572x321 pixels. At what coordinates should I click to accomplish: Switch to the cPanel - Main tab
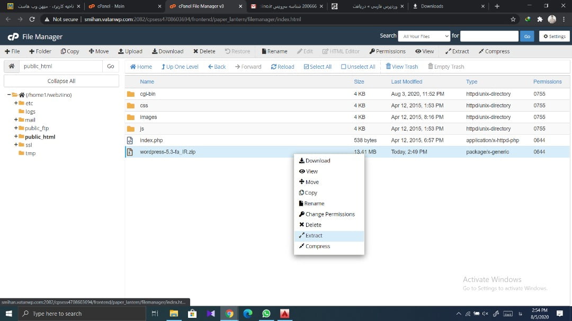coord(124,6)
